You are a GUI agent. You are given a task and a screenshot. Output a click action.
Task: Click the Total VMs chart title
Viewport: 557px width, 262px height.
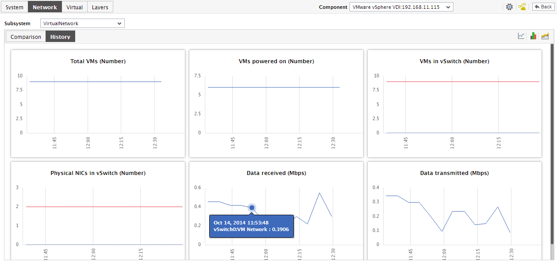tap(98, 61)
